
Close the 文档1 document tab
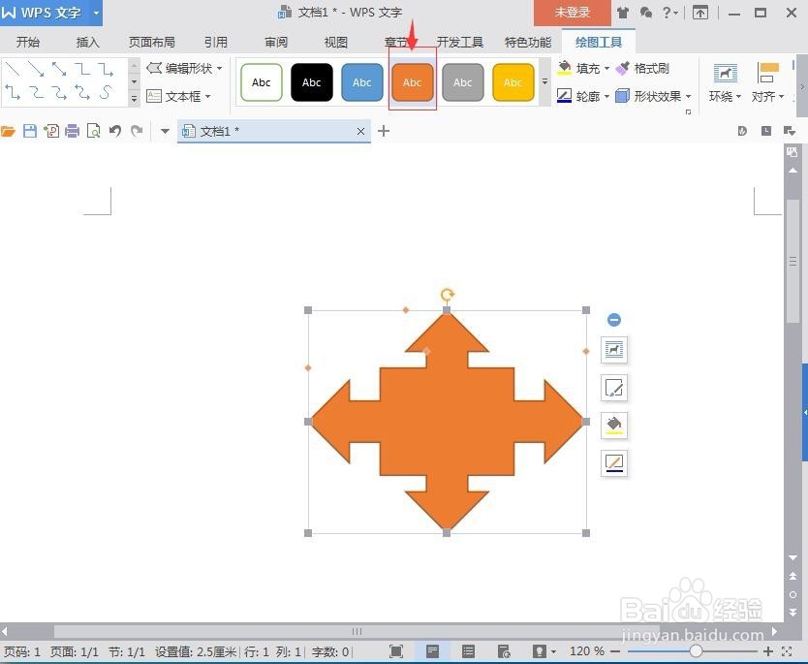[360, 131]
